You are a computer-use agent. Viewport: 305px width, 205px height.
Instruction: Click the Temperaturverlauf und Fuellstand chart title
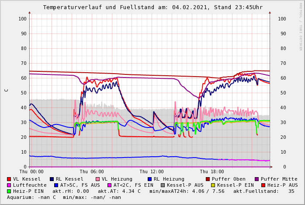[152, 7]
